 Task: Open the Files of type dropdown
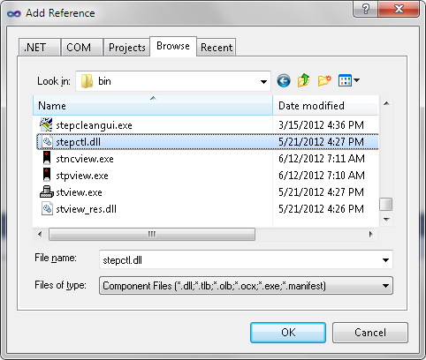(x=246, y=286)
